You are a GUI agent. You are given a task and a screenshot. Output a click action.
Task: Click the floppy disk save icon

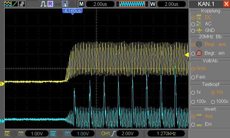65,4
